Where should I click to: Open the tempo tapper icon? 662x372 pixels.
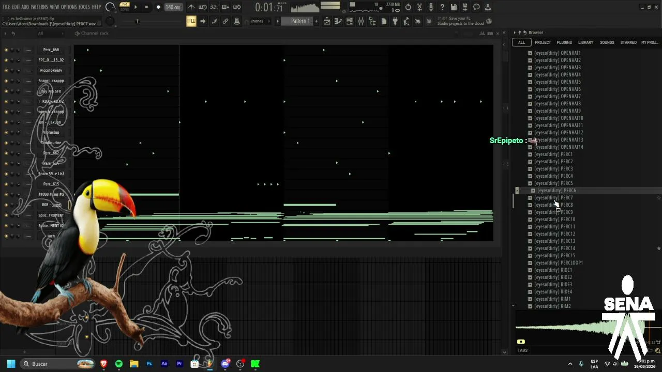[x=407, y=21]
